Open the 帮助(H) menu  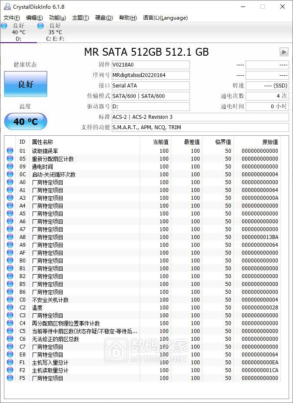pyautogui.click(x=128, y=18)
